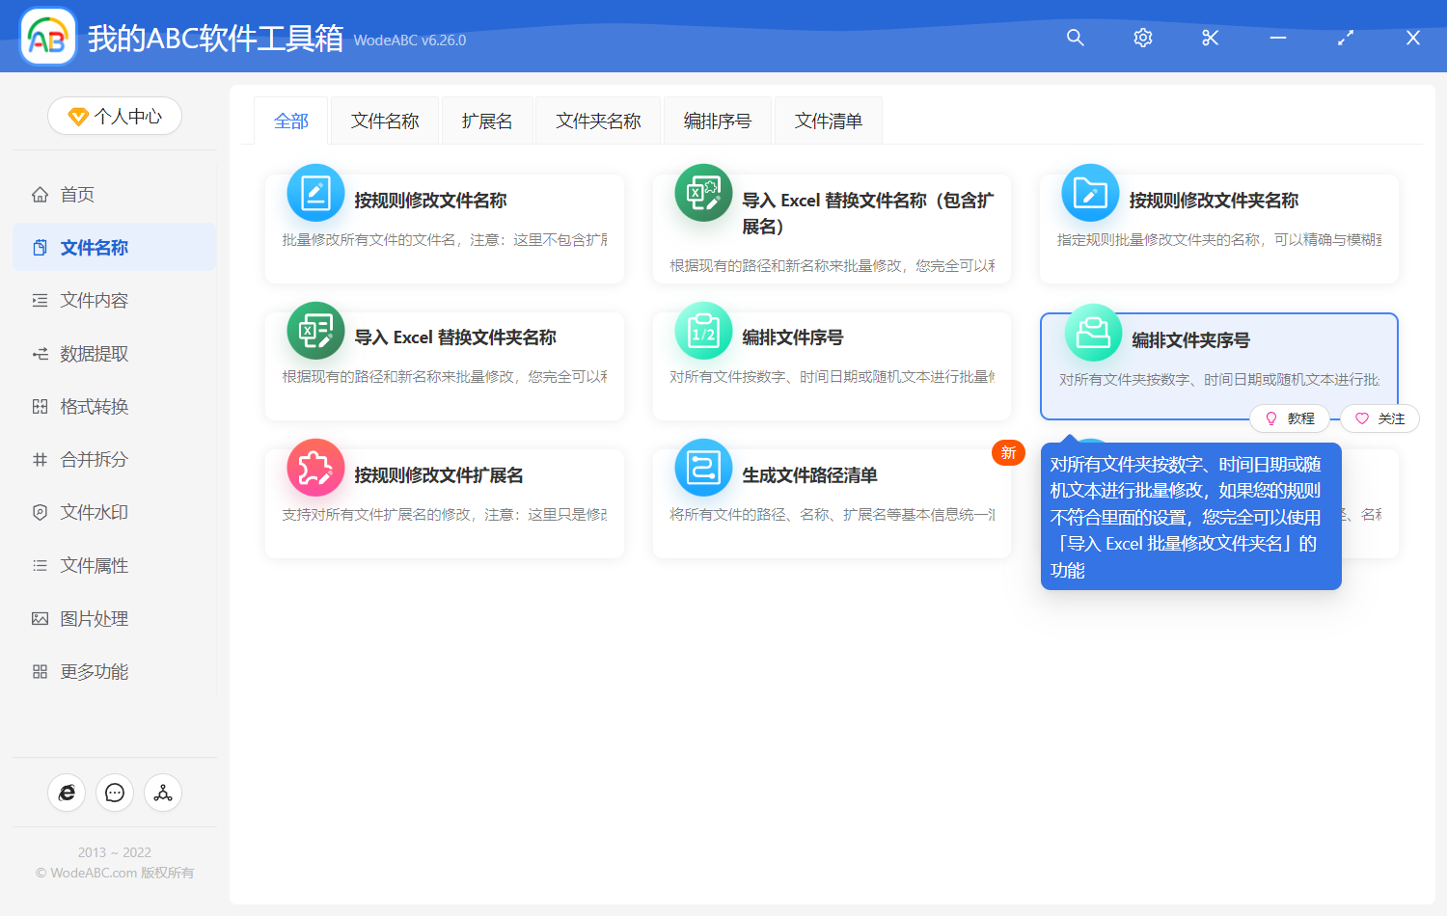Select 图片处理 in the sidebar
The width and height of the screenshot is (1447, 916).
click(x=94, y=618)
